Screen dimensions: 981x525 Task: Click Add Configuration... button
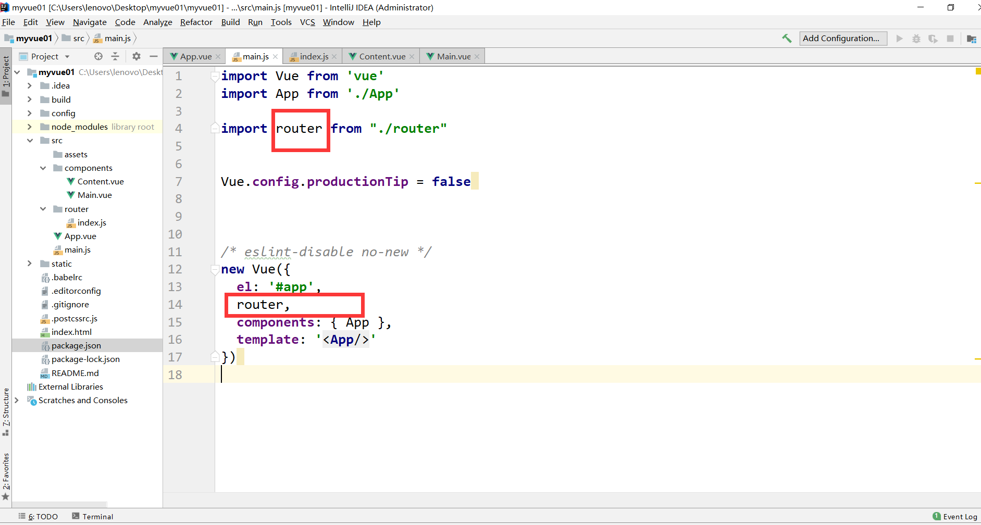tap(843, 38)
